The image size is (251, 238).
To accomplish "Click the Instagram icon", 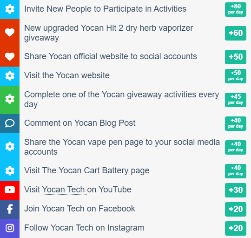I will (x=10, y=228).
